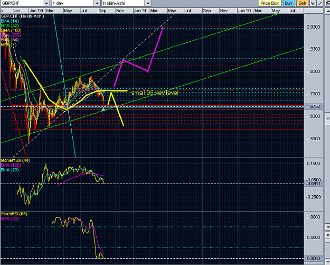
Task: Click the 1.5300 price axis label
Action: tap(314, 139)
